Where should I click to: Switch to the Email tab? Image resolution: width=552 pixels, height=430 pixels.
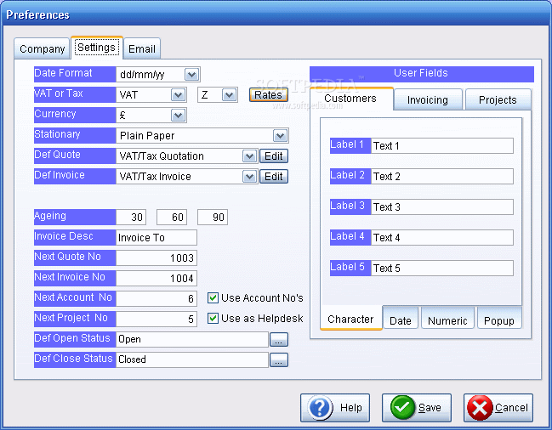[142, 49]
